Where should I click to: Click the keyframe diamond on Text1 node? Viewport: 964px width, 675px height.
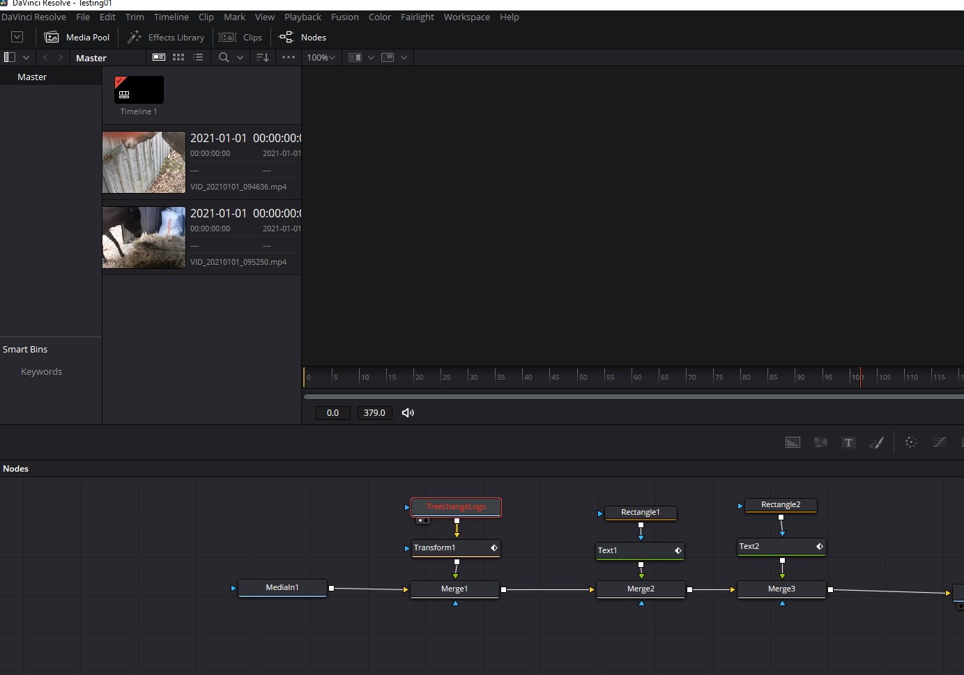pos(678,551)
